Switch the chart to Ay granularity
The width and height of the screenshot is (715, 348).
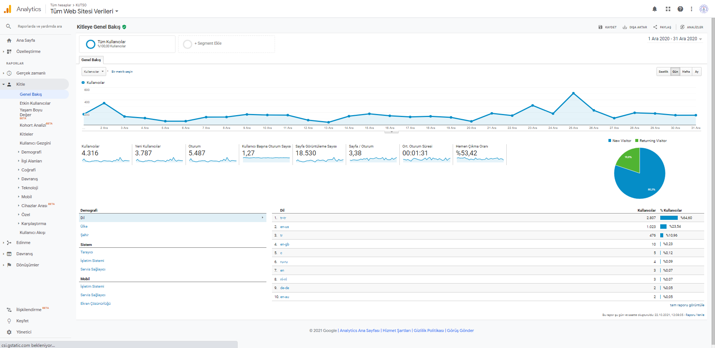tap(697, 72)
